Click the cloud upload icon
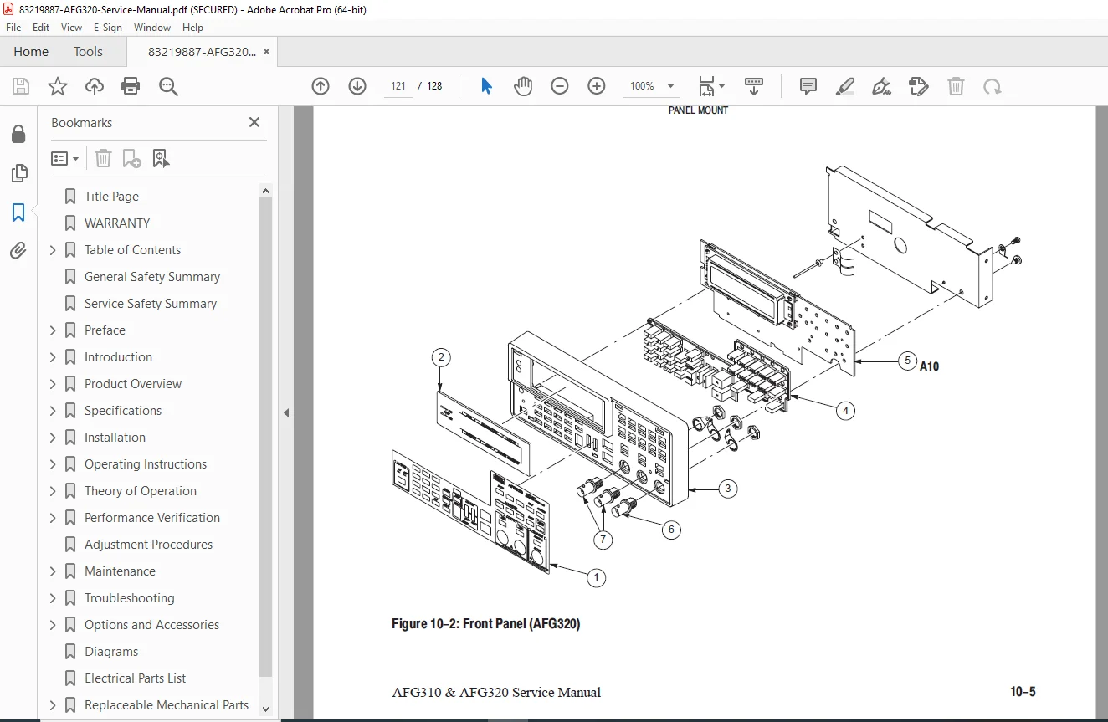Screen dimensions: 1108x722 point(95,86)
